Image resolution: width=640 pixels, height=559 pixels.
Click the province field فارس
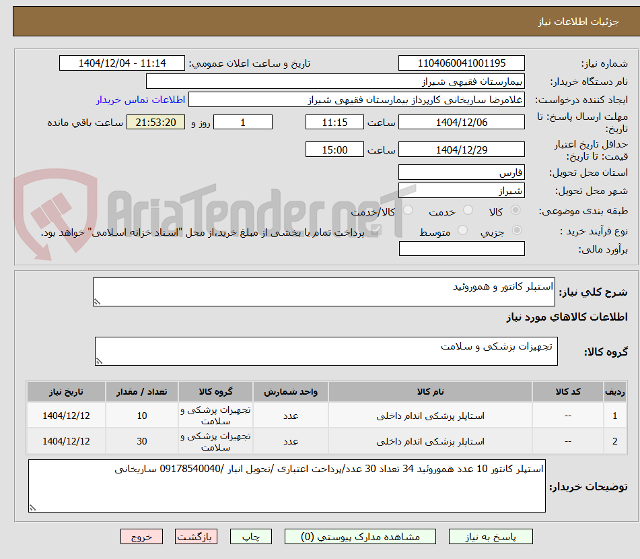[461, 172]
